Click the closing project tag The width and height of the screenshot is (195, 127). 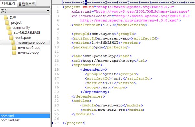click(x=74, y=123)
